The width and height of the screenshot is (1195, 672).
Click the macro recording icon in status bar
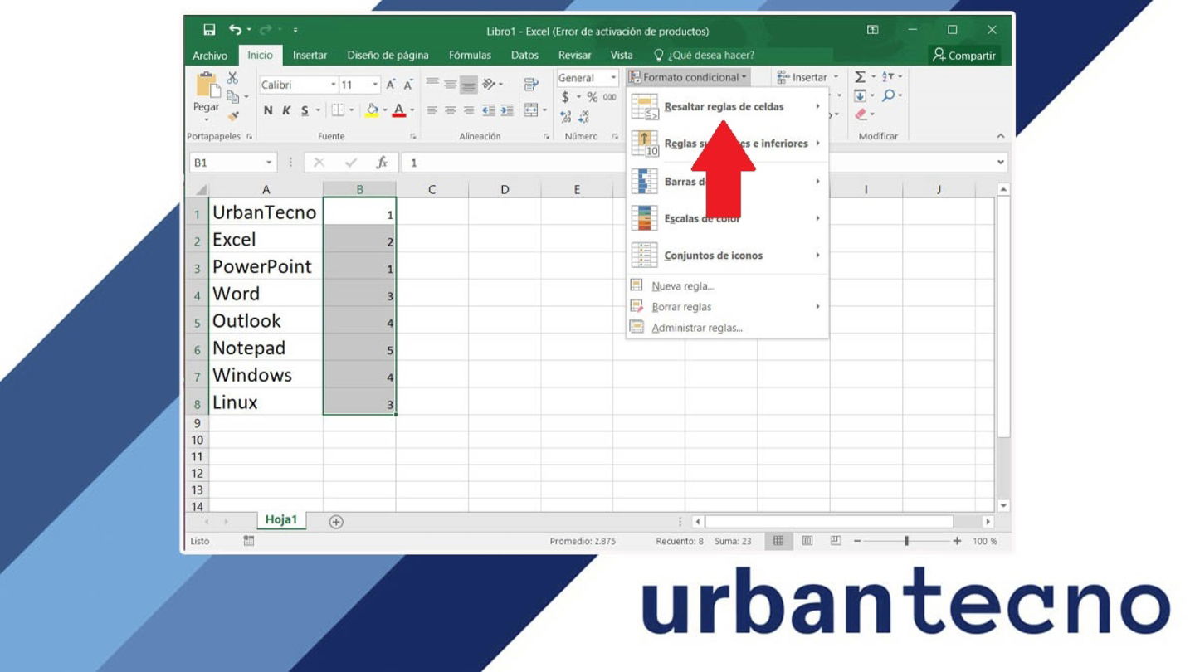click(249, 541)
